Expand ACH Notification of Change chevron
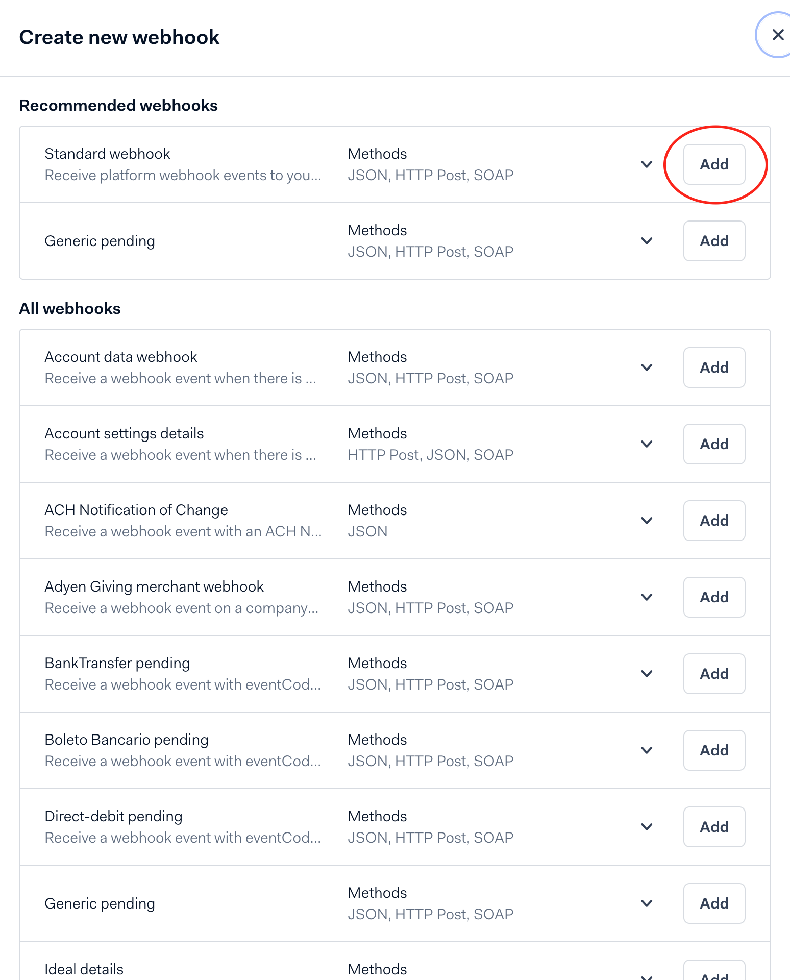 [647, 521]
